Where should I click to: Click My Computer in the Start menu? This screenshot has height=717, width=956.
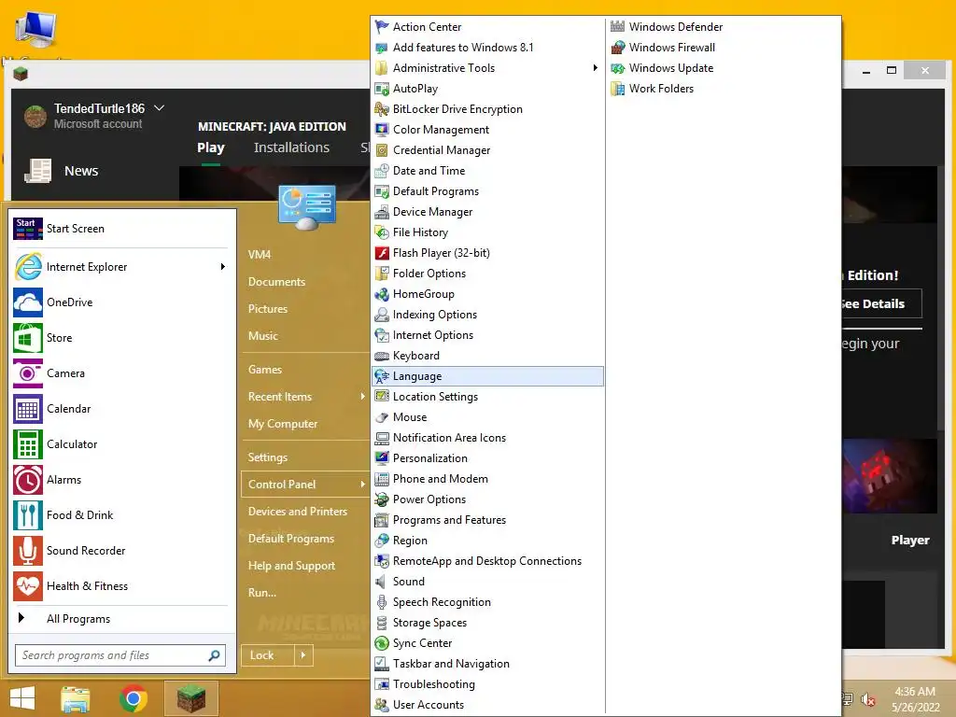click(x=283, y=424)
